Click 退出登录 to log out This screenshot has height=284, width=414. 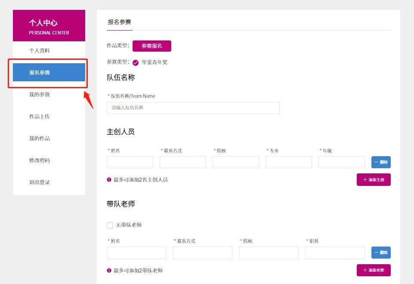point(40,182)
